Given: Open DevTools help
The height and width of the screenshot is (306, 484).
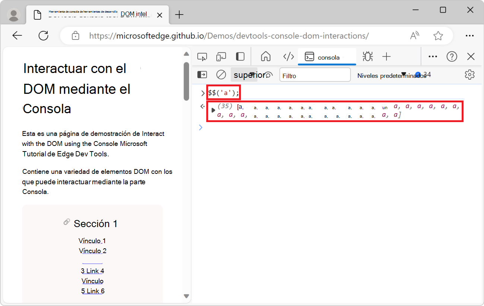Looking at the screenshot, I should click(452, 56).
